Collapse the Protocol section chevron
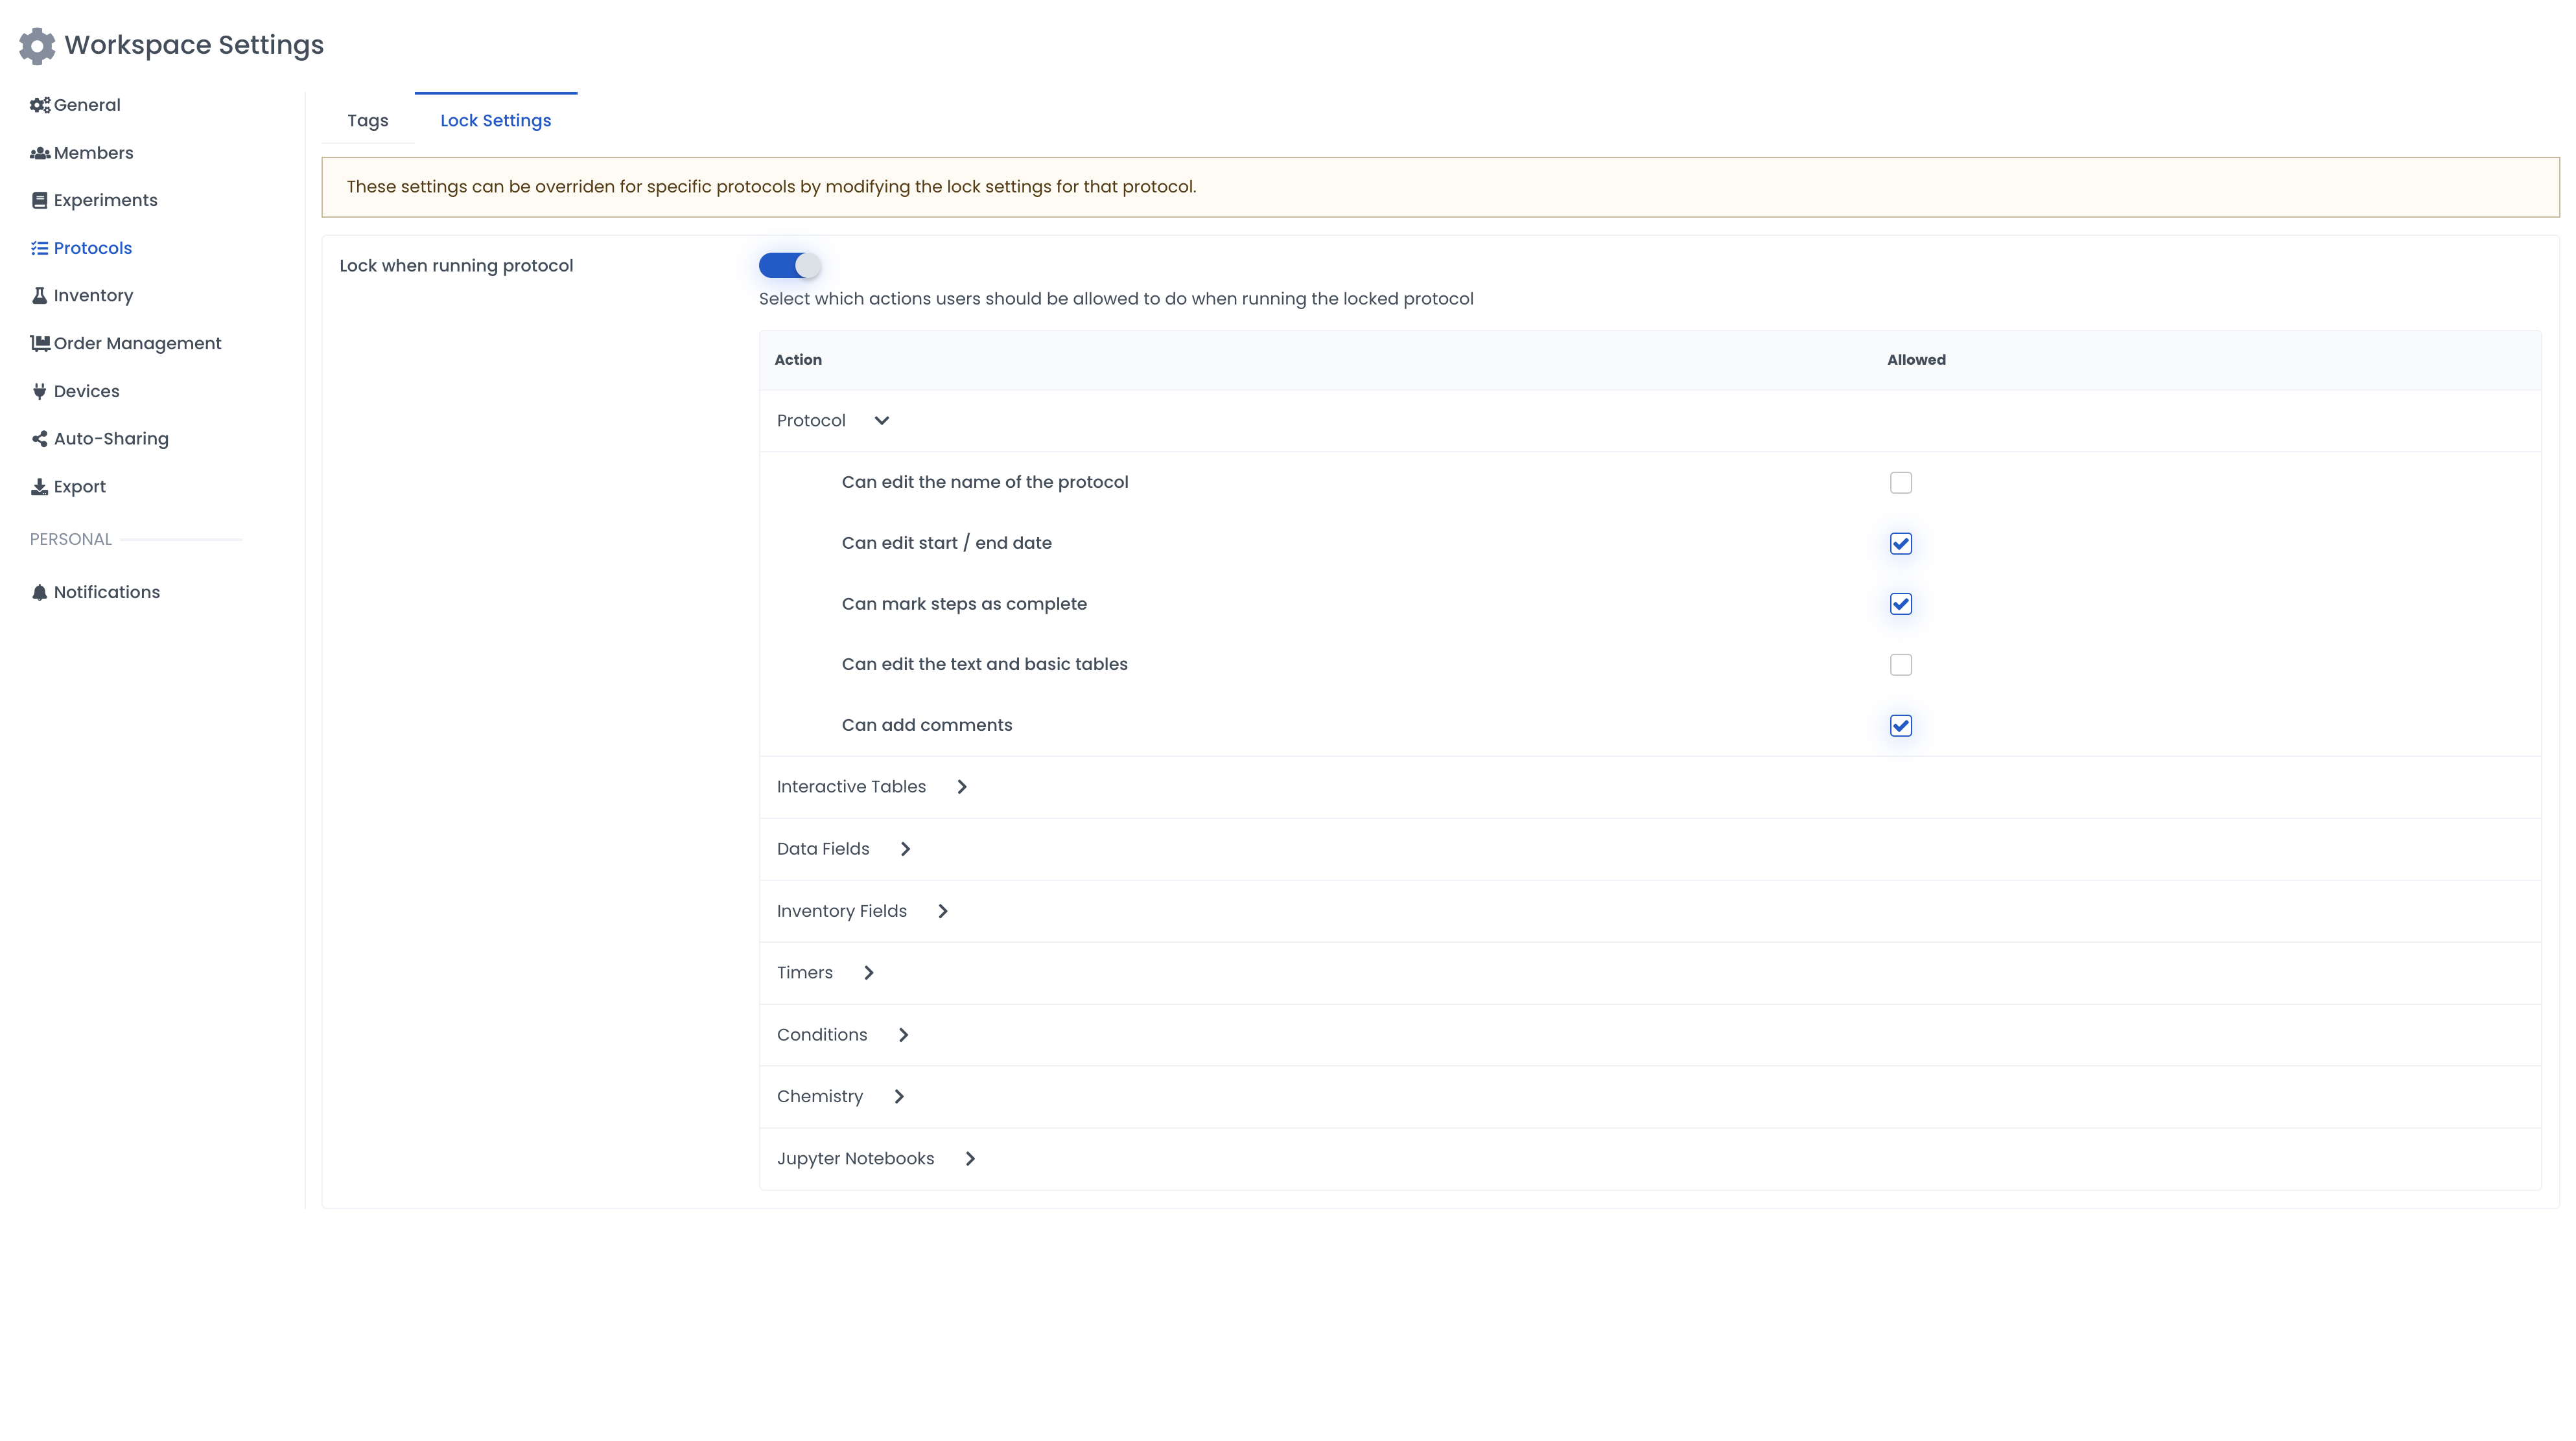The image size is (2576, 1441). (881, 421)
